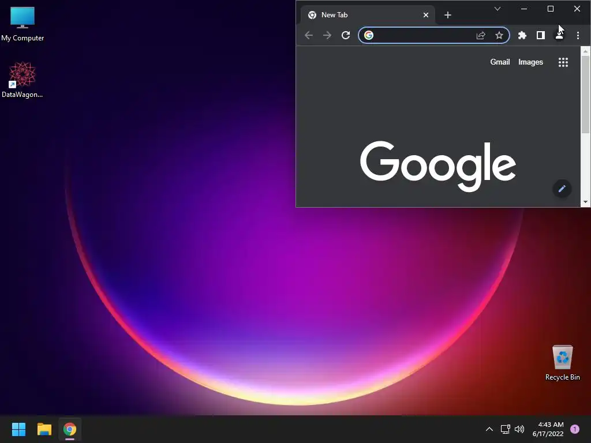Toggle the Chrome side panel
591x443 pixels.
(x=540, y=35)
